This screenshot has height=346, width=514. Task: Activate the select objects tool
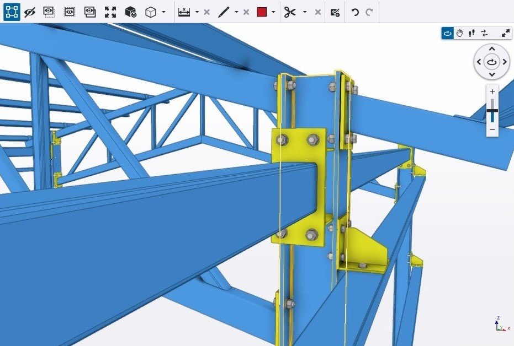tap(12, 12)
